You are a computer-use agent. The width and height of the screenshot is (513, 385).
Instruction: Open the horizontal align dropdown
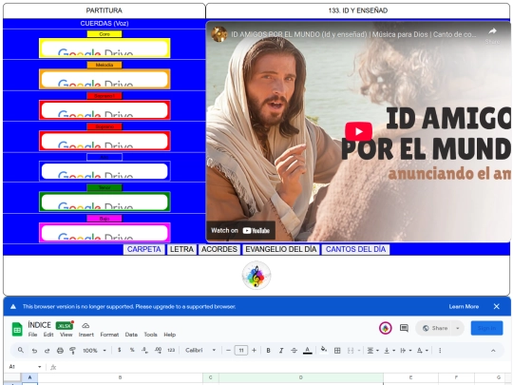click(372, 350)
